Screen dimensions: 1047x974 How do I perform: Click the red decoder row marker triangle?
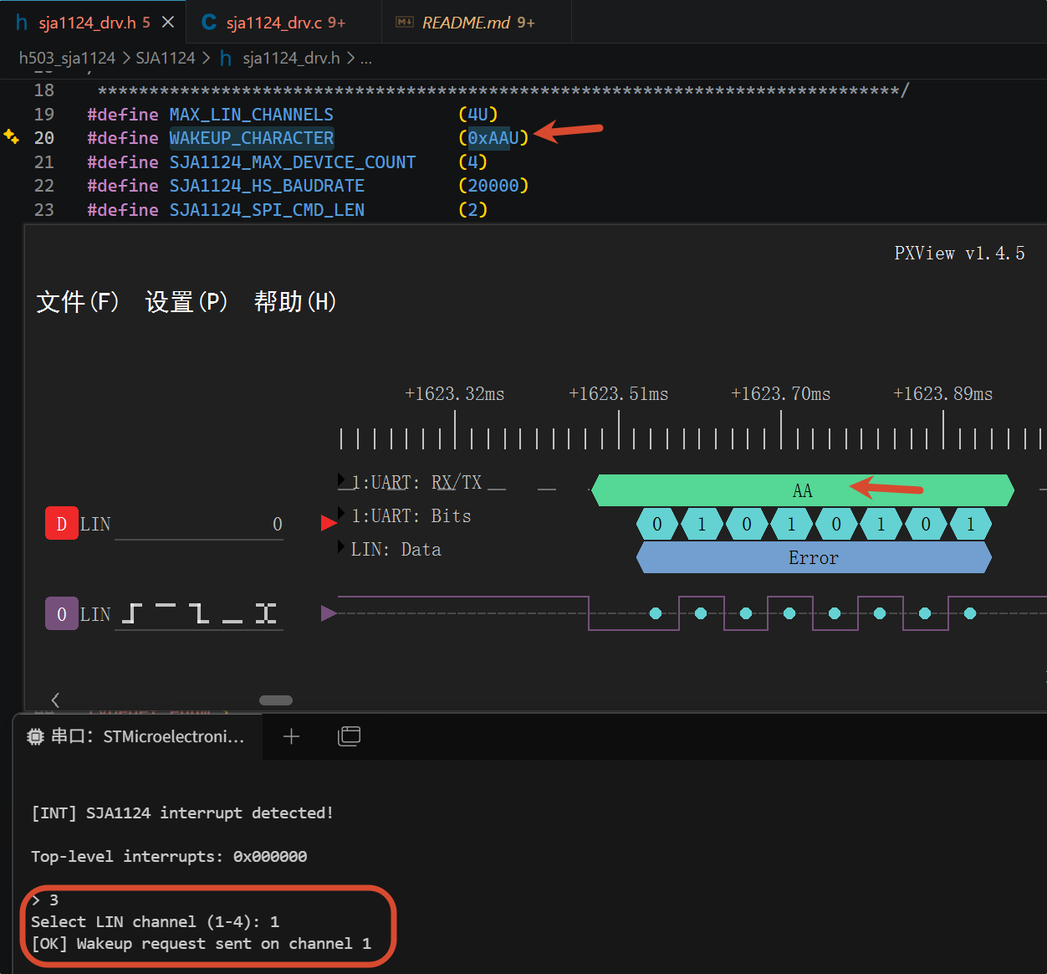[329, 523]
